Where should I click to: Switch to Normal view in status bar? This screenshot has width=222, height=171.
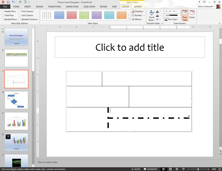[164, 169]
